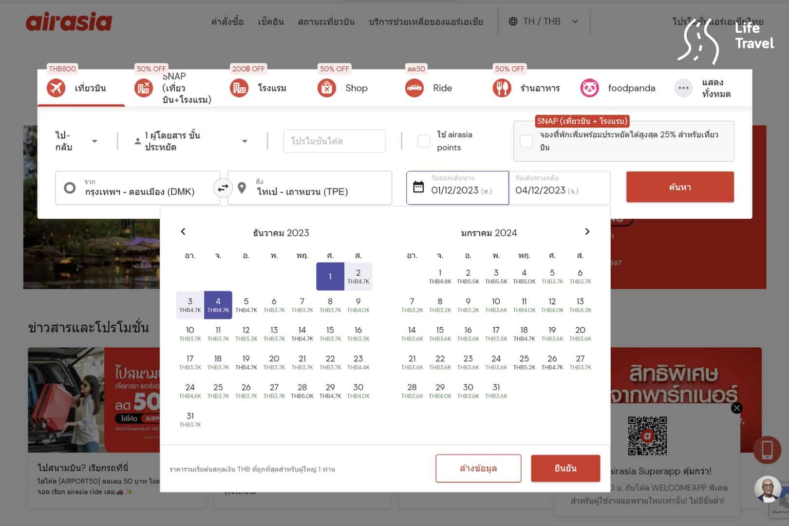Open the TH / THB locale dropdown

click(x=544, y=21)
